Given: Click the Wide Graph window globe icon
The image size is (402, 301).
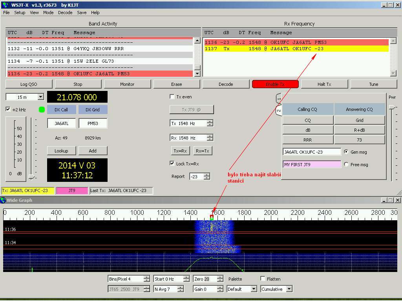Looking at the screenshot, I should (4, 200).
